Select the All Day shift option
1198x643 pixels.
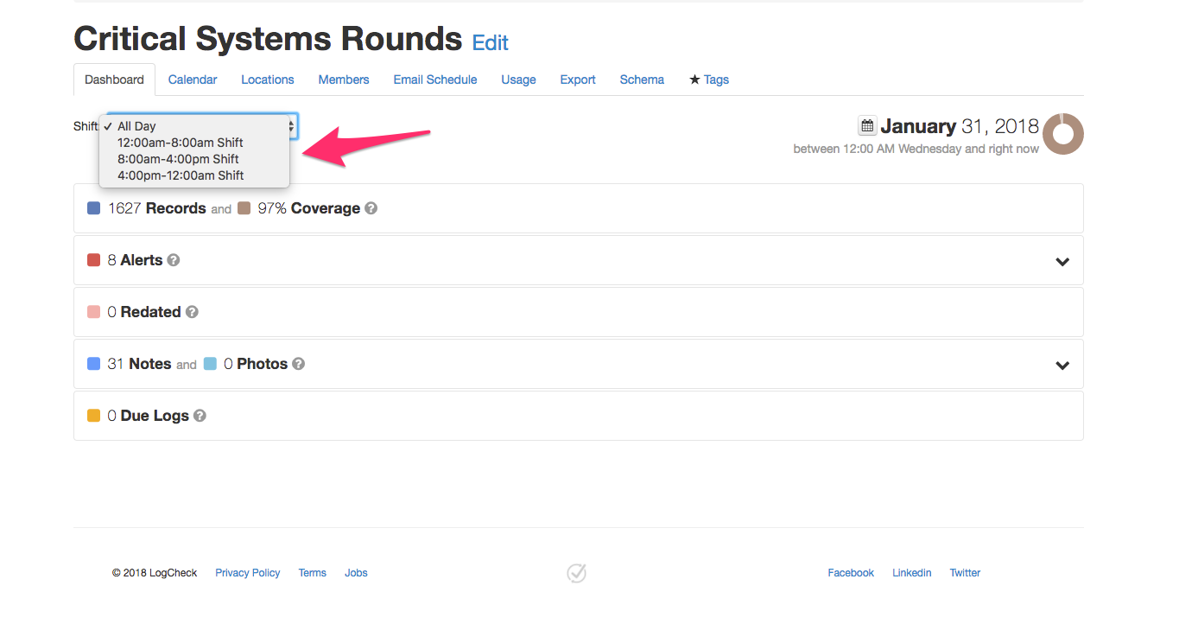(136, 126)
